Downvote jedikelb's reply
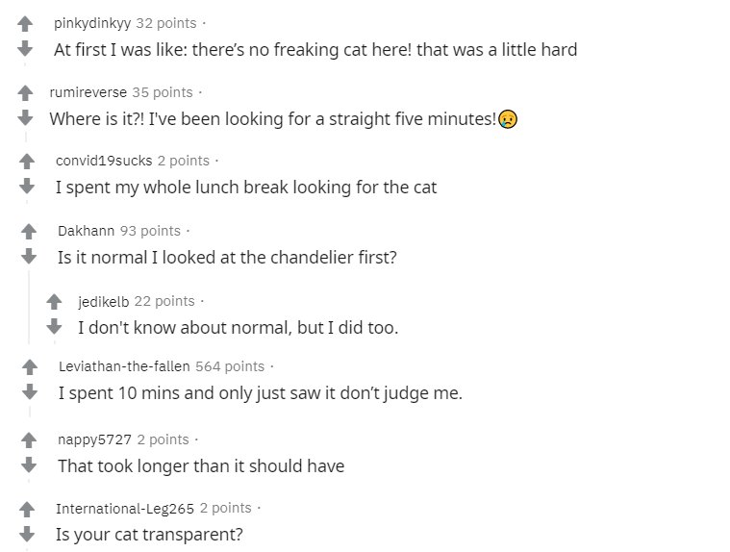The width and height of the screenshot is (730, 552). [54, 326]
